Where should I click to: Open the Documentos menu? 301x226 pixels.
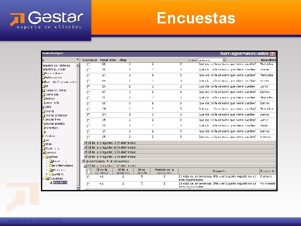[89, 60]
